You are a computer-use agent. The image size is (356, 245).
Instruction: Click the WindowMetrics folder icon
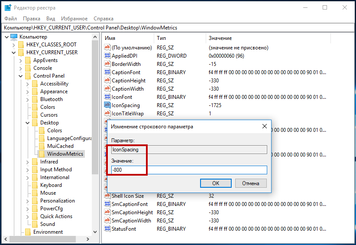[x=42, y=154]
